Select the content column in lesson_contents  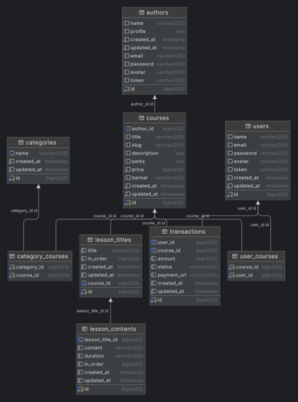[x=110, y=348]
